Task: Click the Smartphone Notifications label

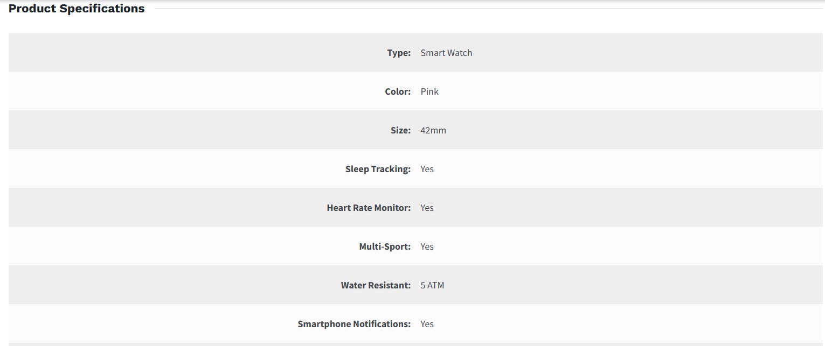Action: point(354,324)
